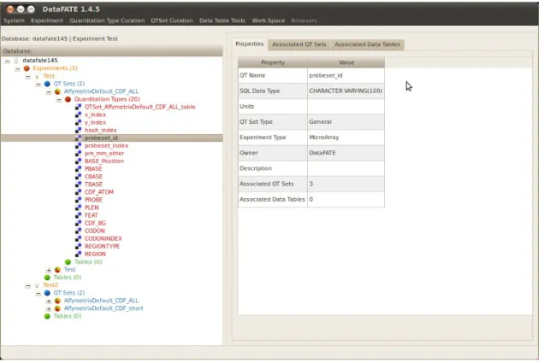Screen dimensions: 544x363
Task: Click the icon beside CDF_ATOM
Action: point(79,192)
